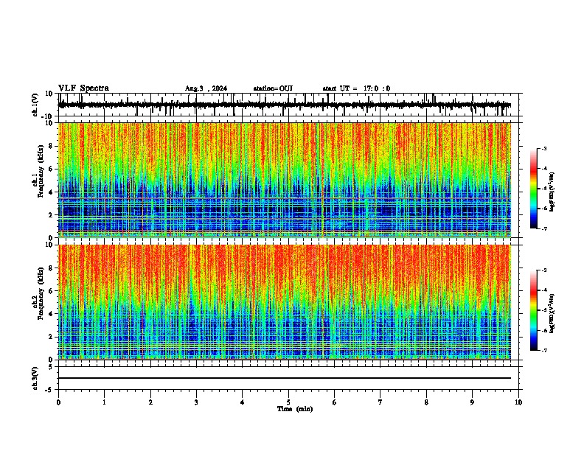Click time axis tick label "7"
The image size is (584, 451).
(380, 402)
